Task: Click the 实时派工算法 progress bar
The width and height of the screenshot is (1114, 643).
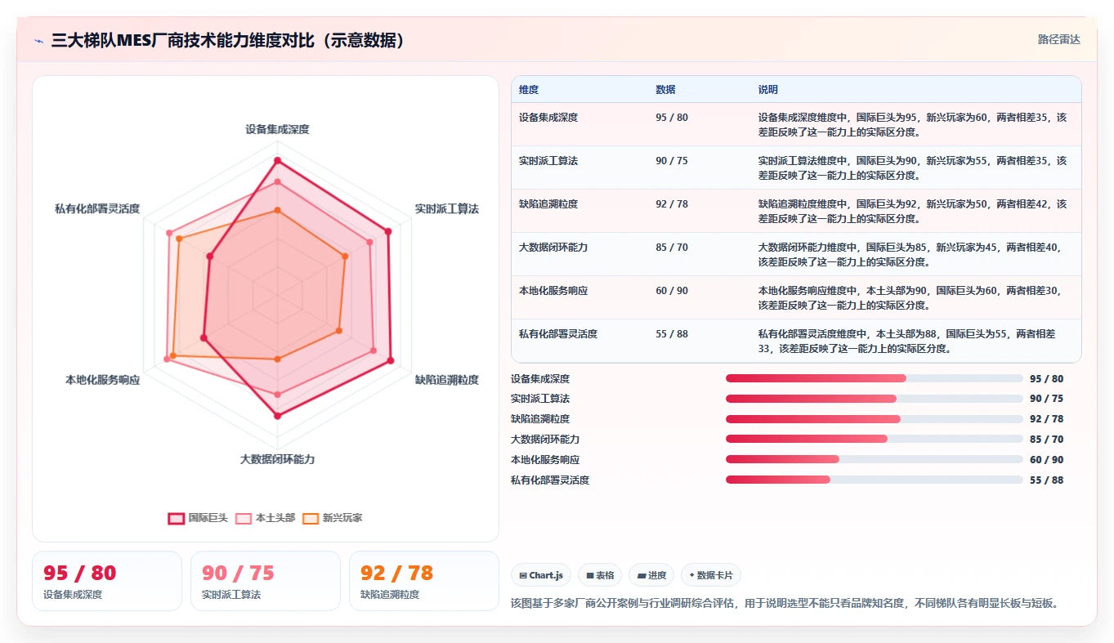Action: [875, 399]
